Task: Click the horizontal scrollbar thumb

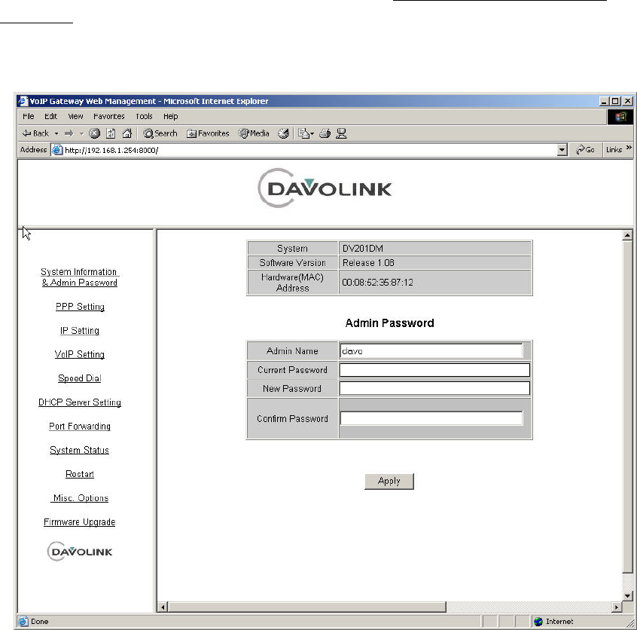Action: point(307,607)
